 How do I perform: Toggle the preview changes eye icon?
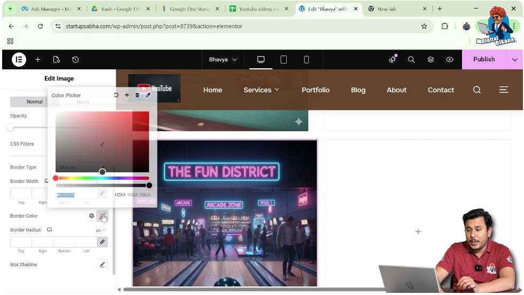pos(450,60)
